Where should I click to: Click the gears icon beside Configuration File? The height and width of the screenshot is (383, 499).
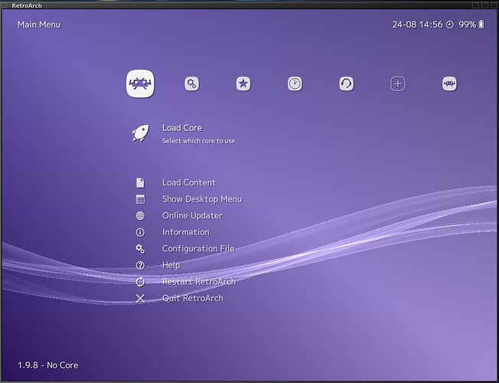point(140,249)
